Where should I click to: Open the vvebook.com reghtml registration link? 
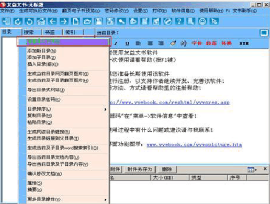[170, 102]
